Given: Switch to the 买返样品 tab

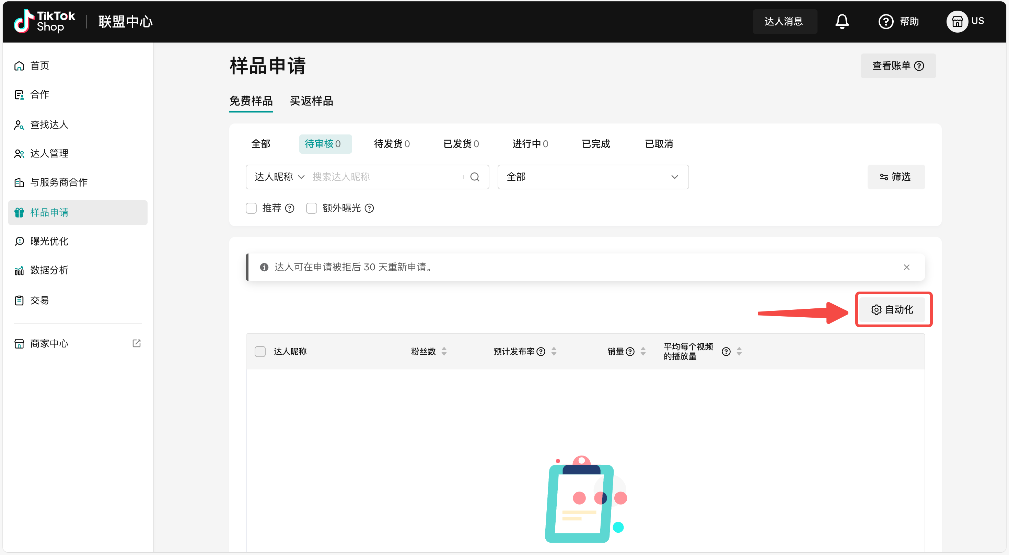Looking at the screenshot, I should (311, 101).
